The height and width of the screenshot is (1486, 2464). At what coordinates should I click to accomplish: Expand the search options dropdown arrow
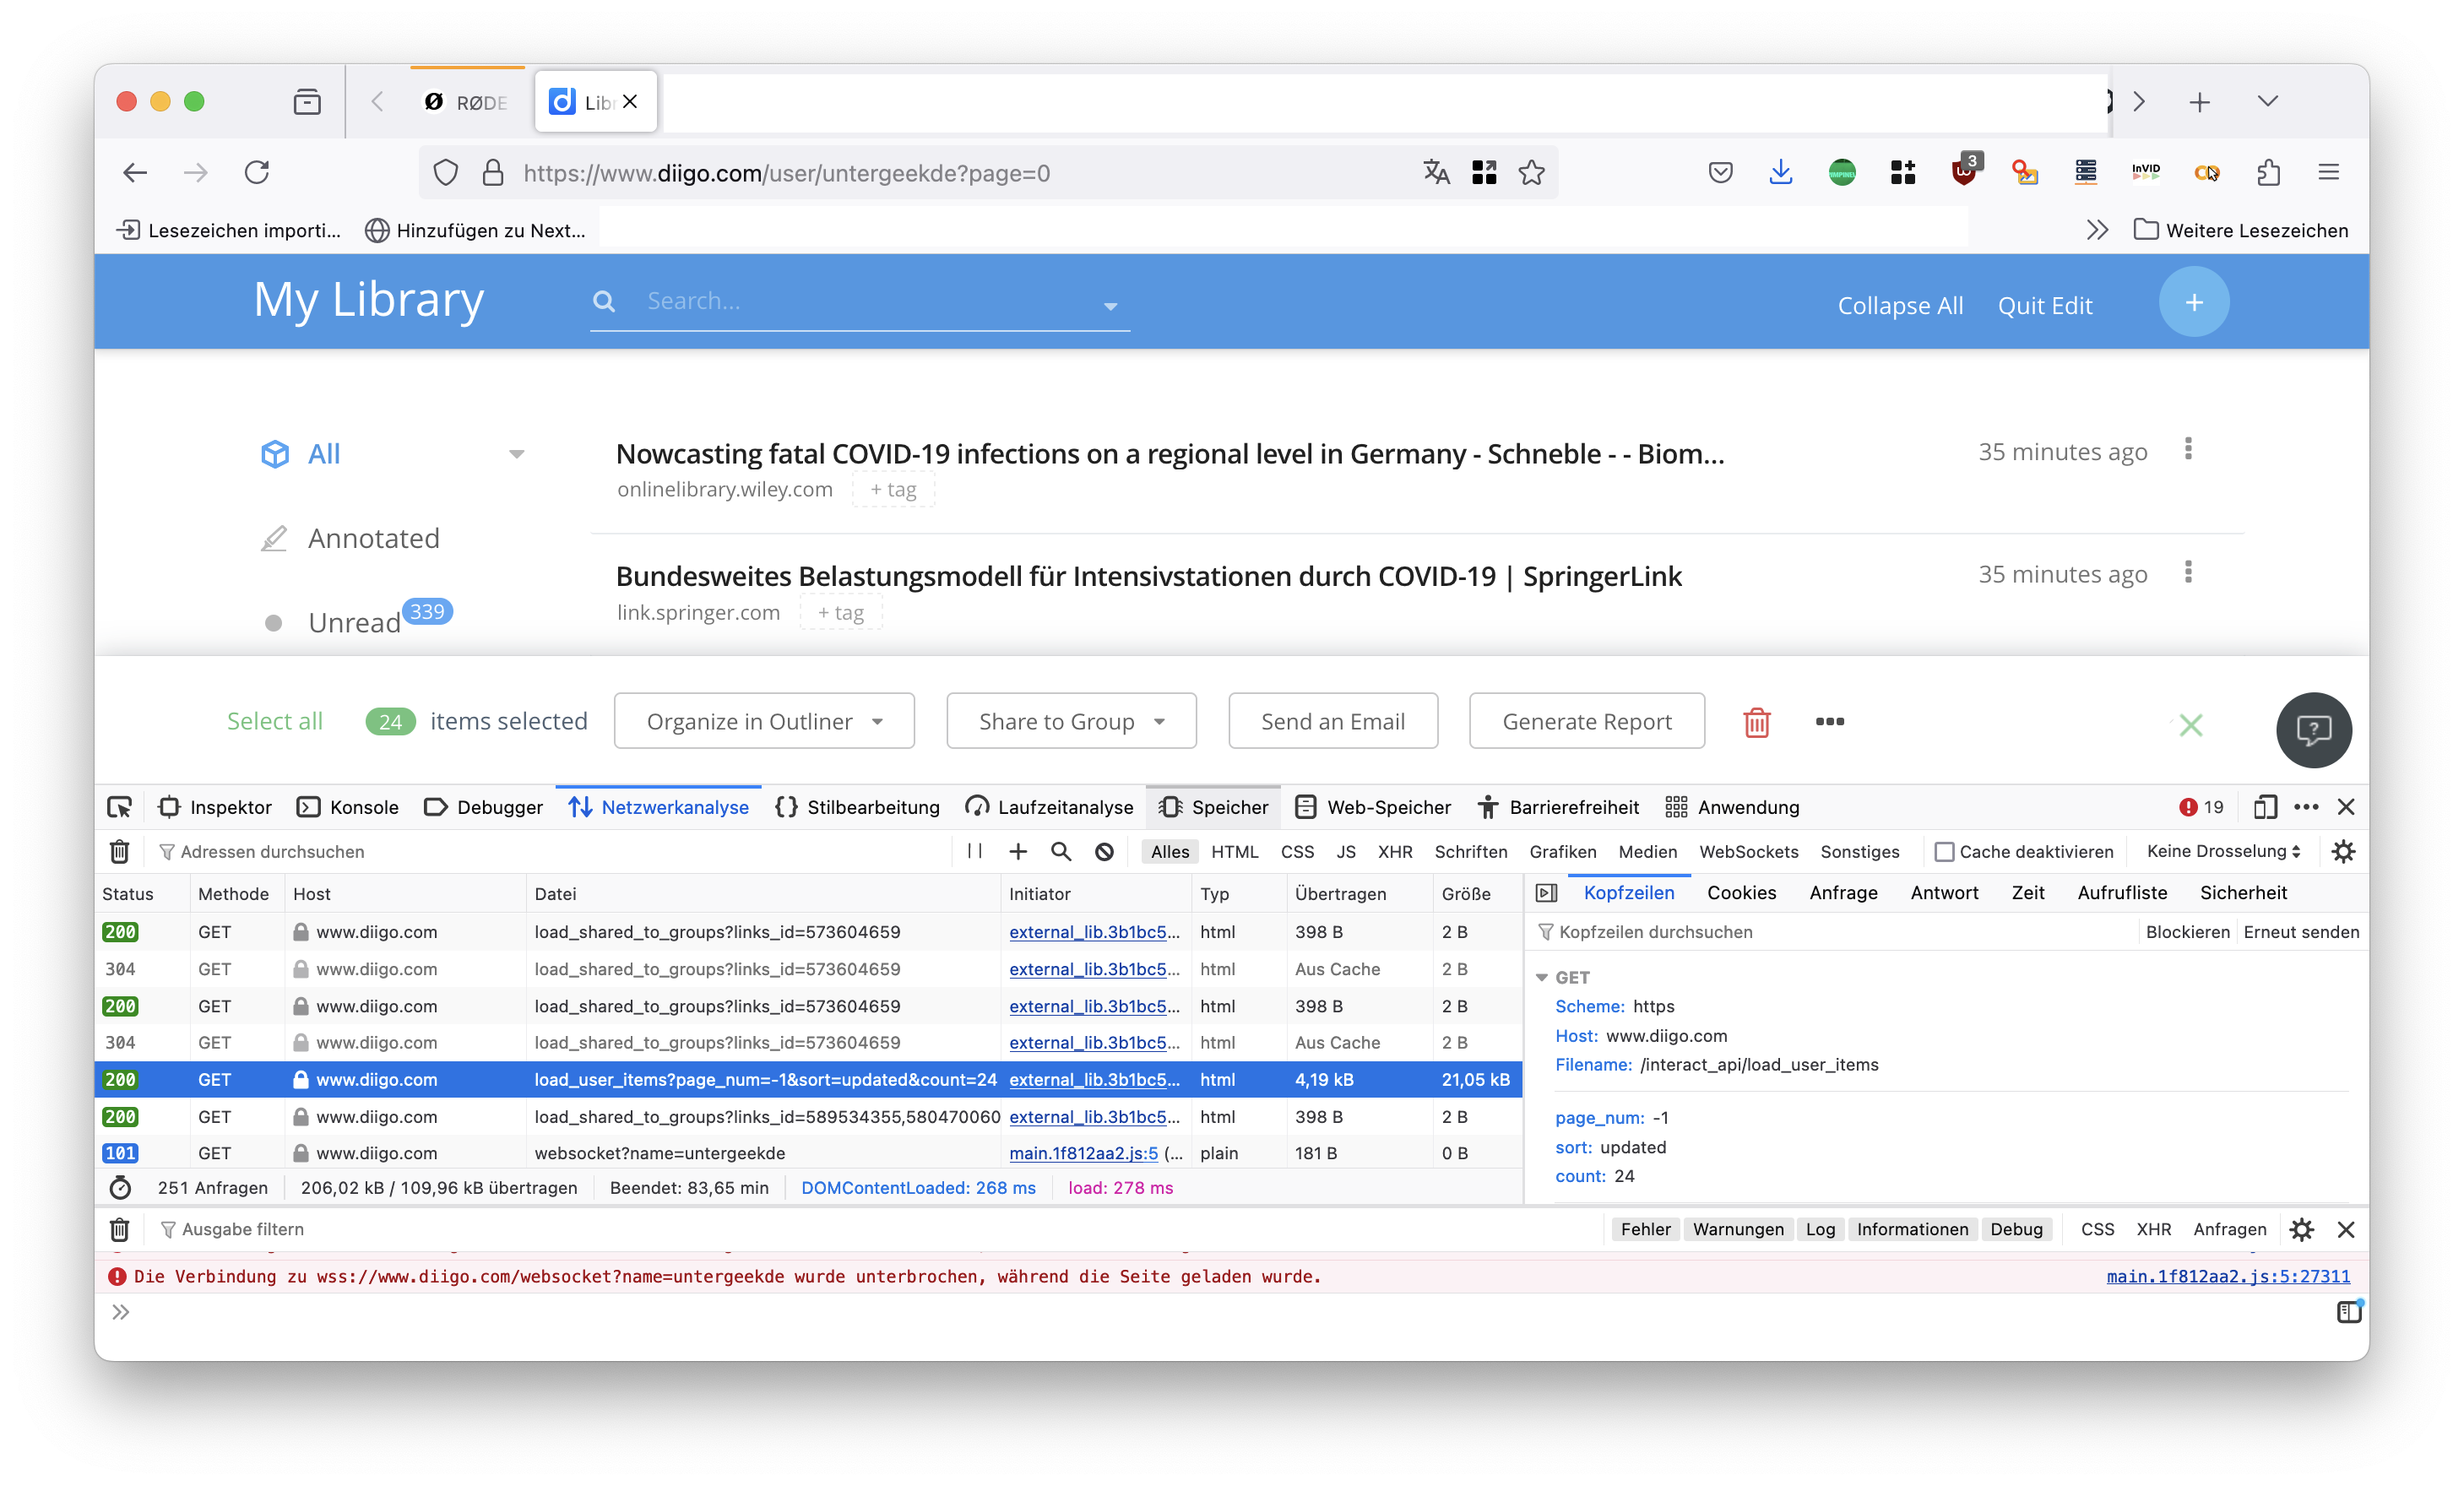tap(1110, 306)
